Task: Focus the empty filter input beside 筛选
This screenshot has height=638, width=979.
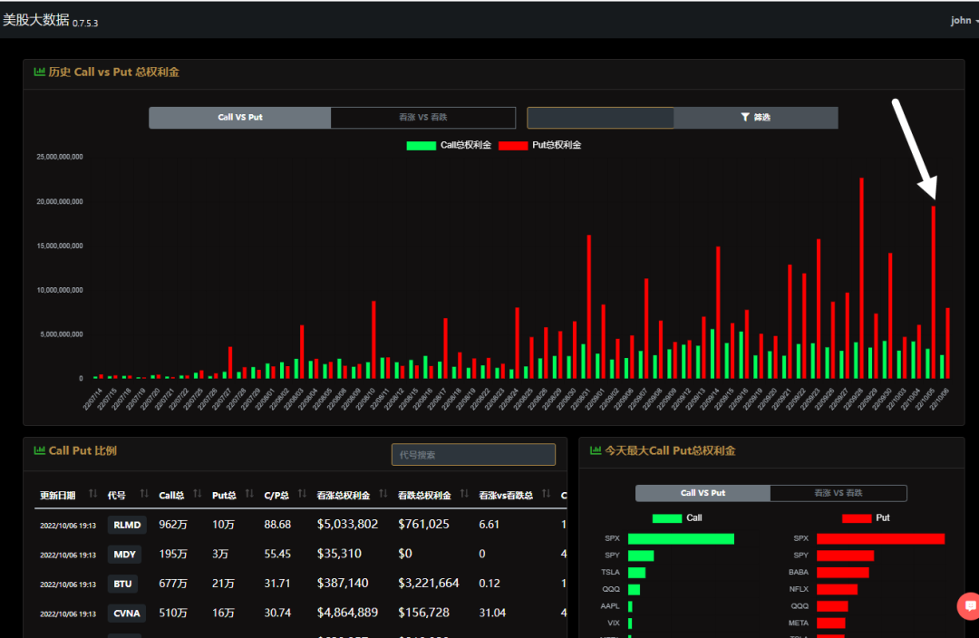Action: pos(600,118)
